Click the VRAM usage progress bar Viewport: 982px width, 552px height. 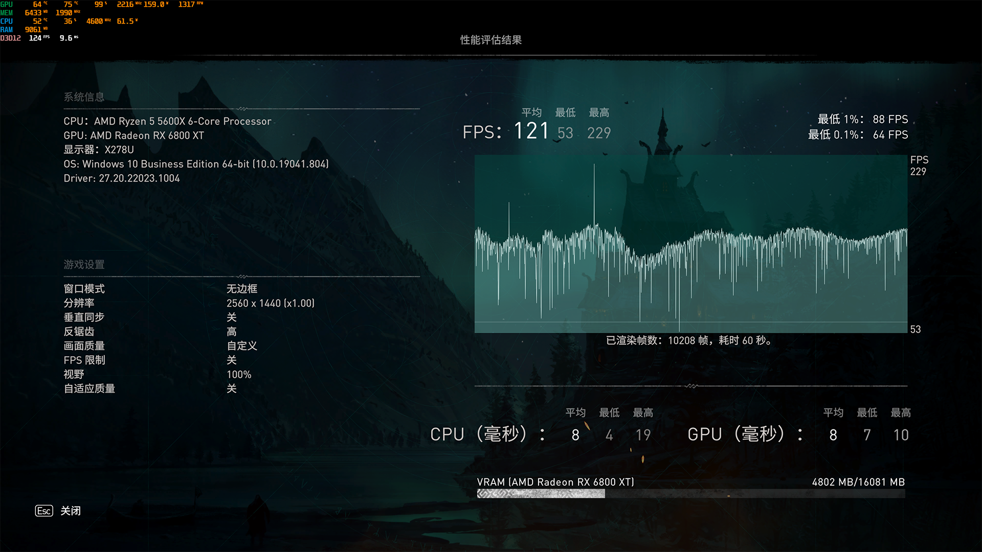[x=691, y=494]
